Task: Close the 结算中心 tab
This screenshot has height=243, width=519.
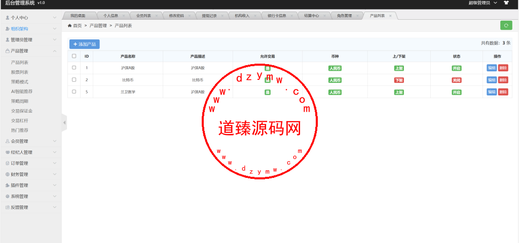Action: pyautogui.click(x=324, y=16)
